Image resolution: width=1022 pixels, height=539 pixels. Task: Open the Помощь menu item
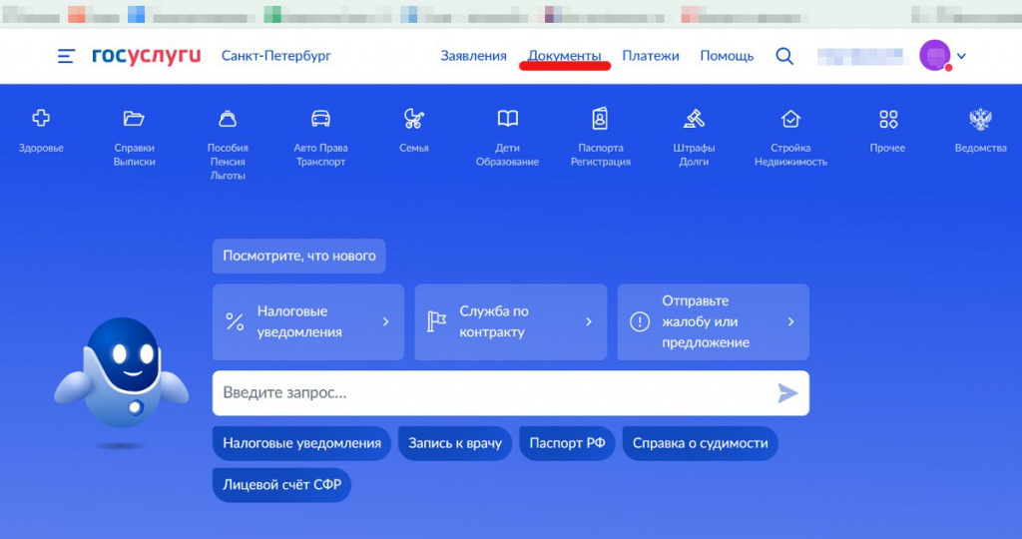coord(727,56)
